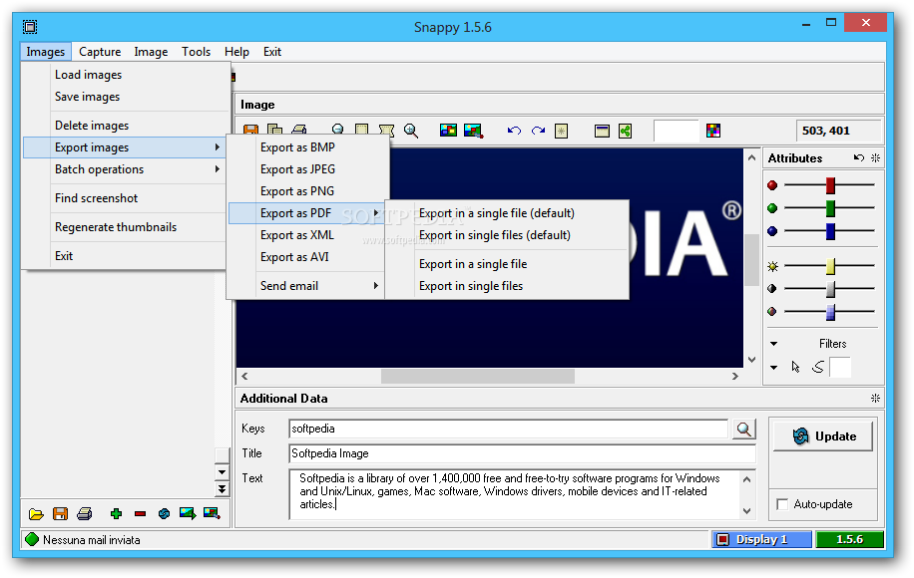Viewport: 914px width, 578px height.
Task: Expand the Send email submenu
Action: coord(306,286)
